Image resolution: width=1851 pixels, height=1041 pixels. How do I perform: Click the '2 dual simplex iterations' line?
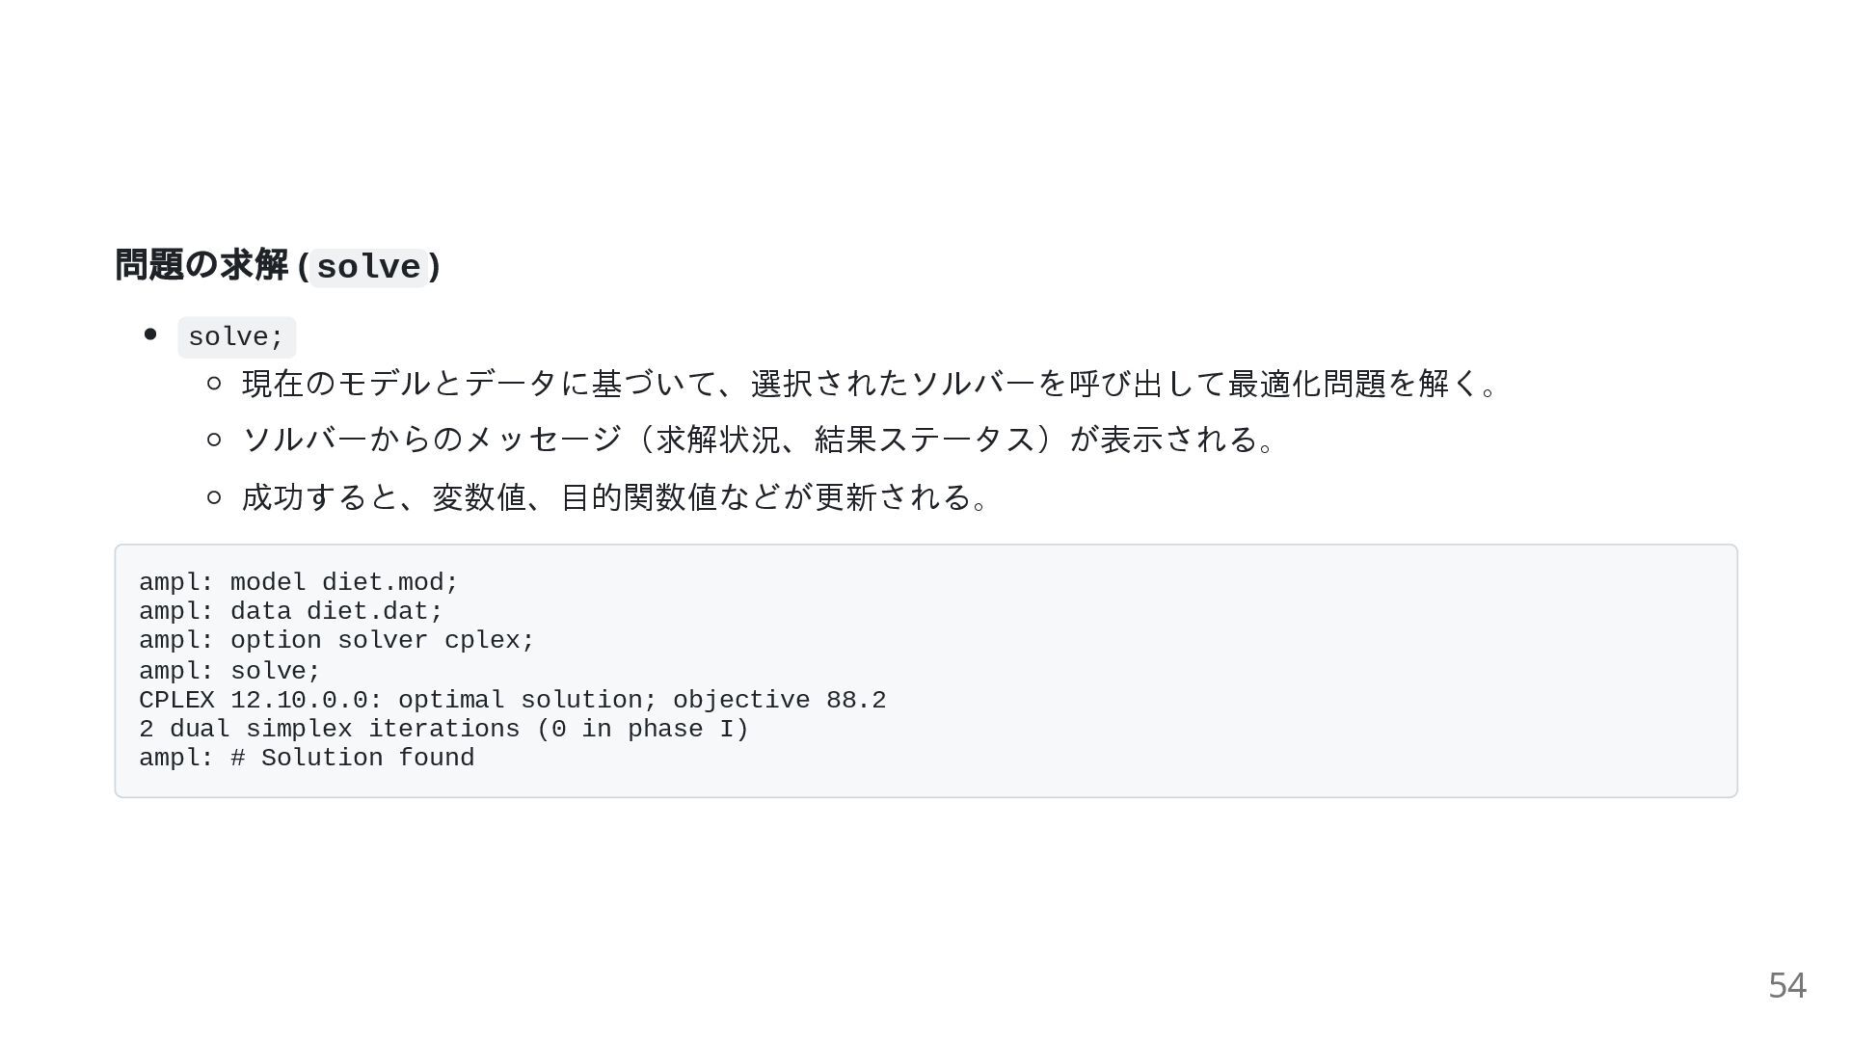tap(443, 729)
